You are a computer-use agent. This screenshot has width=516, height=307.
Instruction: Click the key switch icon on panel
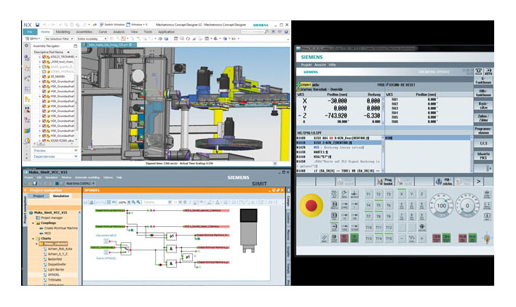point(488,238)
